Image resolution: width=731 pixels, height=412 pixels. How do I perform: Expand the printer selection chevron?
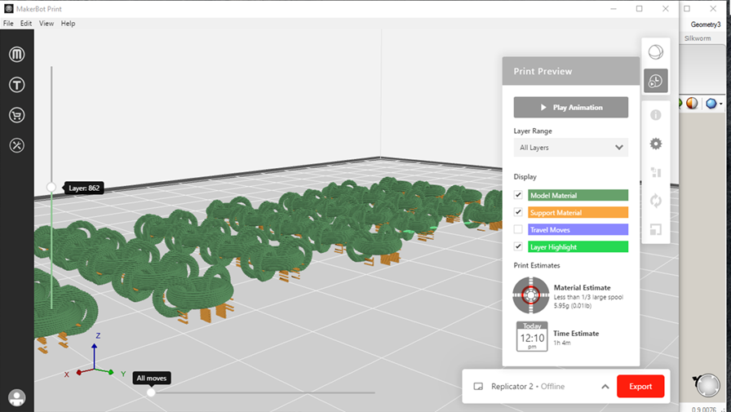tap(605, 387)
